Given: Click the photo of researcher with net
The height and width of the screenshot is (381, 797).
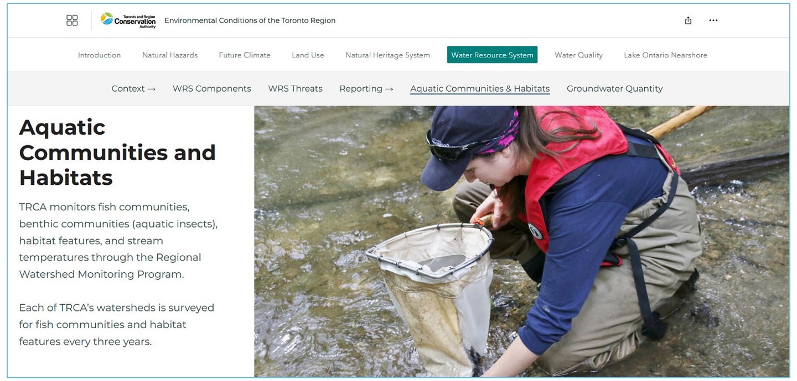Looking at the screenshot, I should 521,241.
